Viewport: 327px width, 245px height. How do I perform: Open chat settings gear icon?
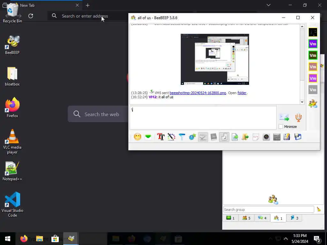[x=192, y=137]
